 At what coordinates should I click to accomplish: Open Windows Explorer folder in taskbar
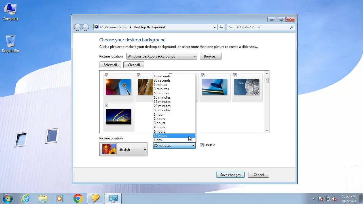43,198
